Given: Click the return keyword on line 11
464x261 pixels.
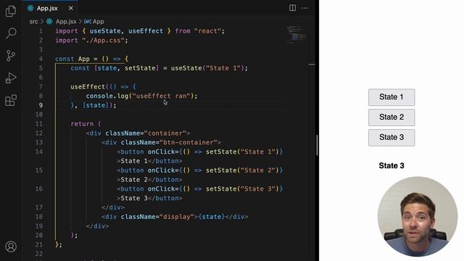Looking at the screenshot, I should pos(82,124).
